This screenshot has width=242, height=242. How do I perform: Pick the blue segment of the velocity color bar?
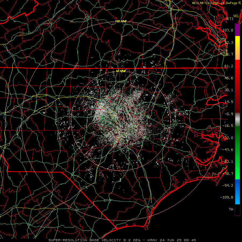click(x=237, y=192)
